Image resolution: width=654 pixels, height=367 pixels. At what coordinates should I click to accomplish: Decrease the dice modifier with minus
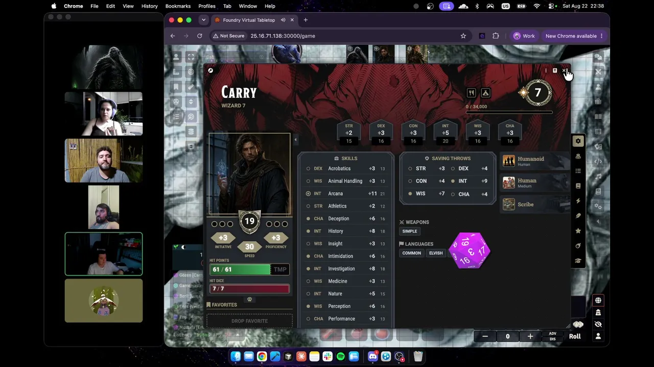pyautogui.click(x=485, y=336)
